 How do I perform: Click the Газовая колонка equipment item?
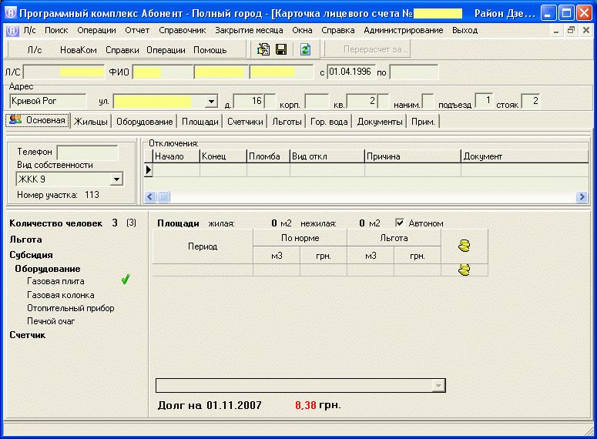(61, 295)
